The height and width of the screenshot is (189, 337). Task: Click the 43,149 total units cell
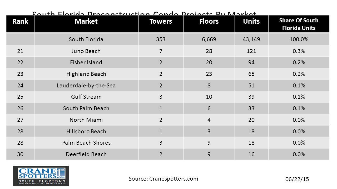pos(251,39)
